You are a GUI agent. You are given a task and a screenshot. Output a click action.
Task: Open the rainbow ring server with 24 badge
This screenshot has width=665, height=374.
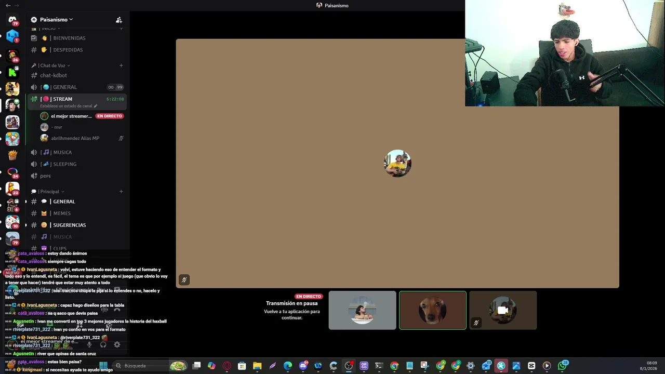(x=12, y=172)
